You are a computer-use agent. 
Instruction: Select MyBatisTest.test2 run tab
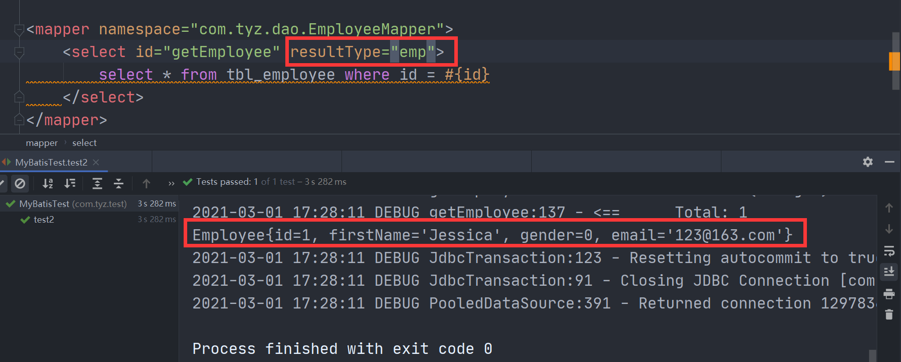pos(51,162)
